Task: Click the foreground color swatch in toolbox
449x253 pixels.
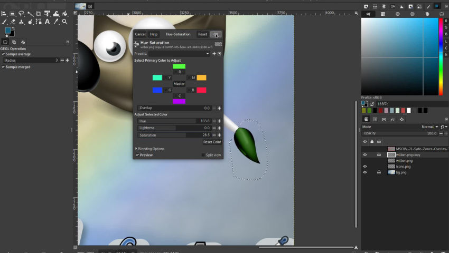Action: point(8,30)
